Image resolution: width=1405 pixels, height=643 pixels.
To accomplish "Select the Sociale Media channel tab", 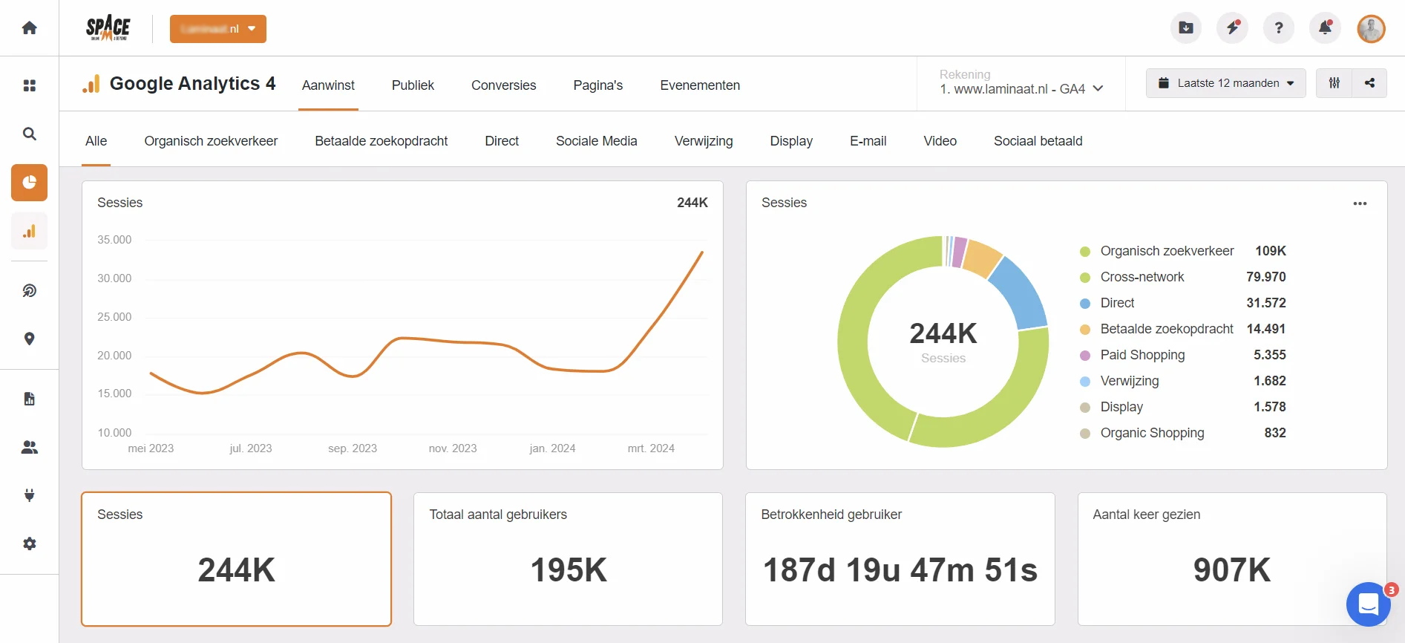I will point(597,141).
